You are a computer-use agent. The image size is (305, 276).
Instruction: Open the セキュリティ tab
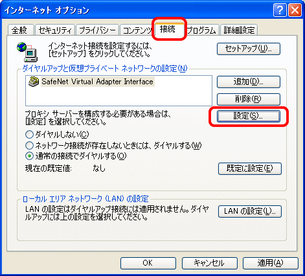click(x=55, y=30)
